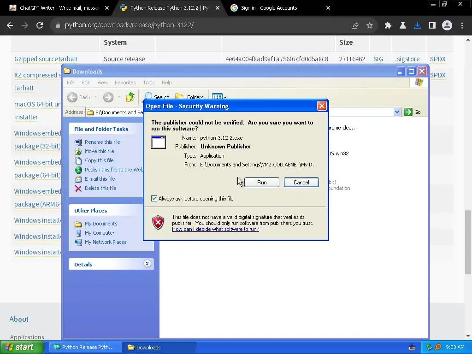Click the red shield warning icon
Viewport: 472px width, 354px height.
158,223
